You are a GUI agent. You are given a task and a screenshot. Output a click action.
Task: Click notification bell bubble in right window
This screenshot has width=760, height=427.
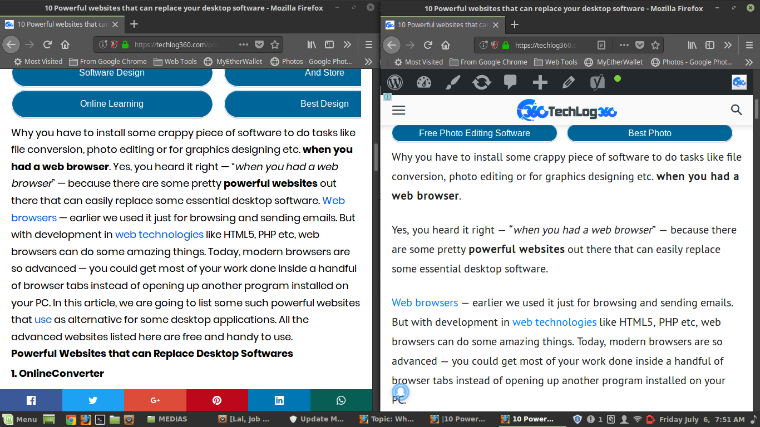coord(401,393)
